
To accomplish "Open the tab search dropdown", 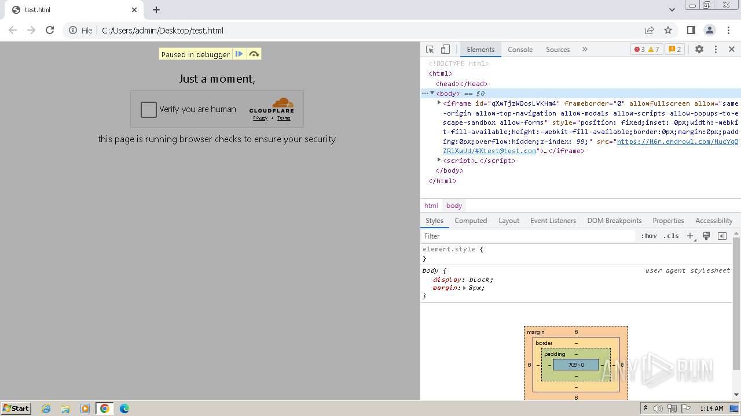I will coord(672,10).
